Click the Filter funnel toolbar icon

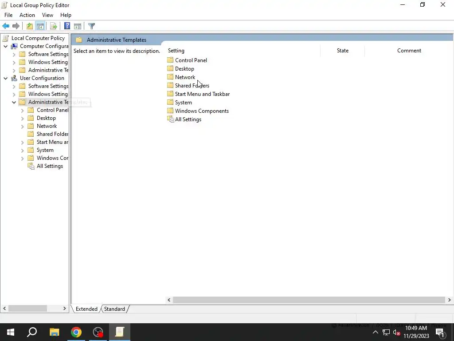click(x=91, y=26)
